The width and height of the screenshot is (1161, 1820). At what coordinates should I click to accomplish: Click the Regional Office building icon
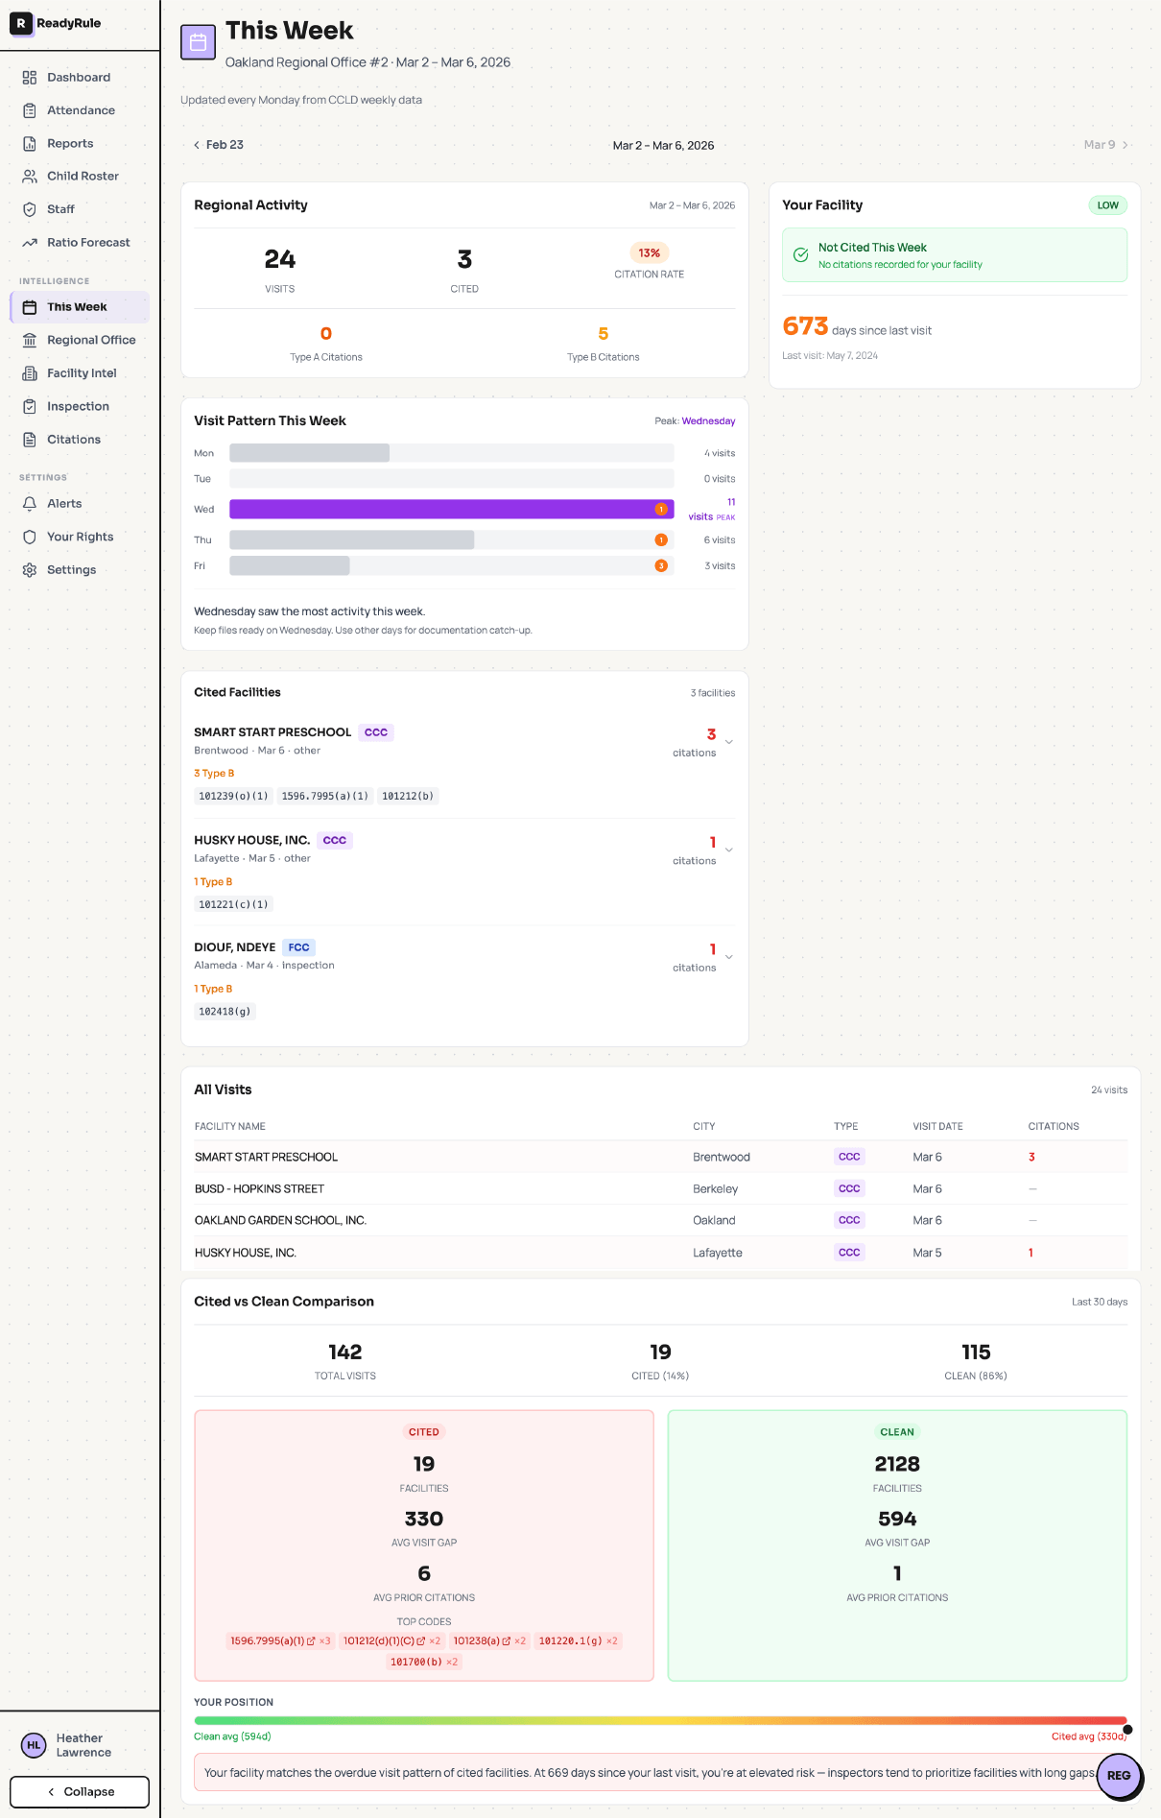[30, 340]
